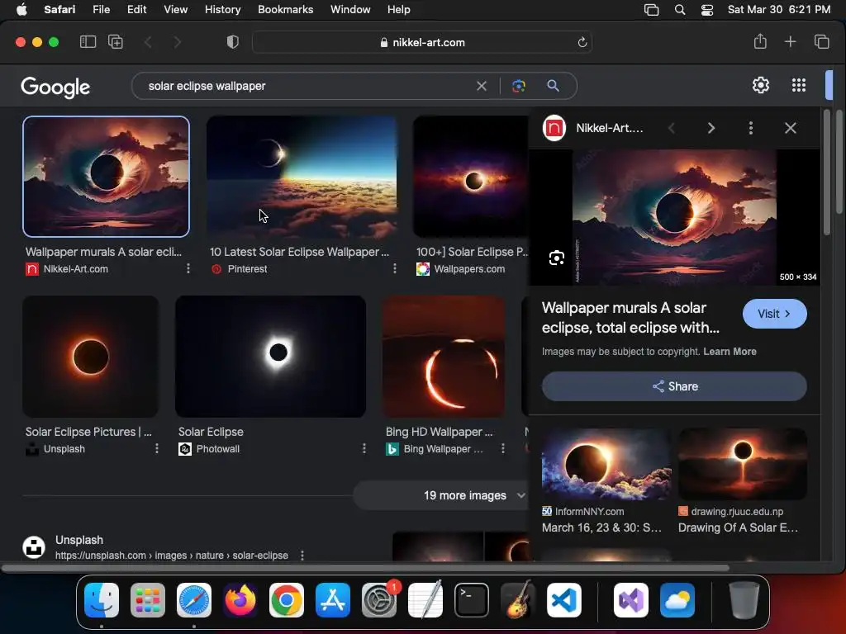Close the image preview panel

click(791, 128)
